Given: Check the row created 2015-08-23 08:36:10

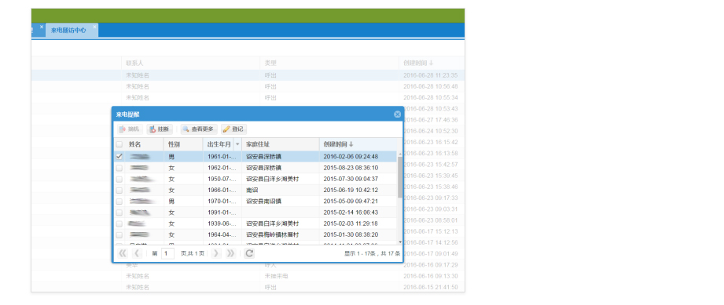Looking at the screenshot, I should [x=119, y=168].
